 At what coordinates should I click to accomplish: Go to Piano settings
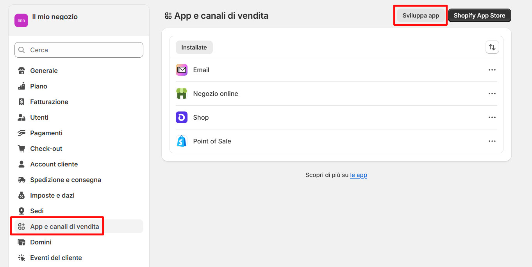(x=79, y=86)
